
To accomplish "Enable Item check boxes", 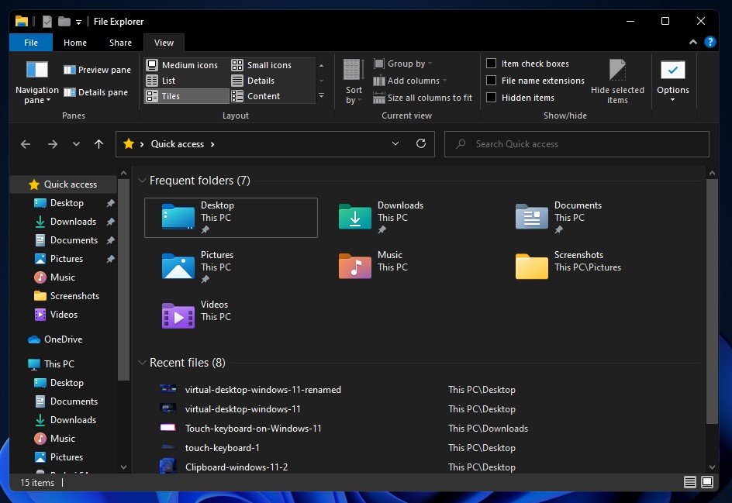I will pyautogui.click(x=491, y=64).
